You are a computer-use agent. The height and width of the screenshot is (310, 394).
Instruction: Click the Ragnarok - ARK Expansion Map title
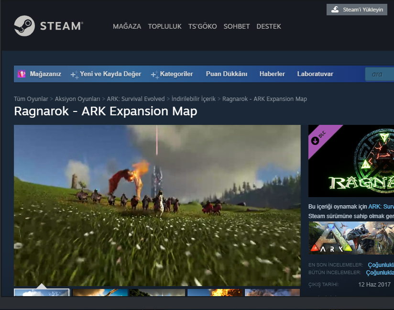coord(106,111)
